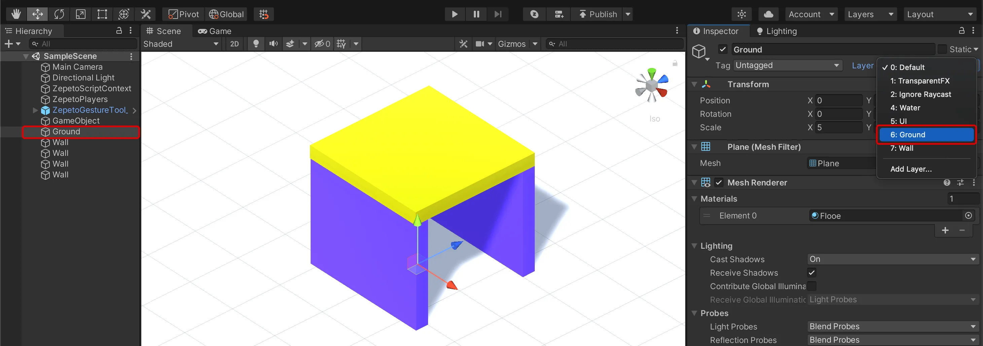Open the Shaded draw mode dropdown
The width and height of the screenshot is (983, 346).
[x=181, y=44]
